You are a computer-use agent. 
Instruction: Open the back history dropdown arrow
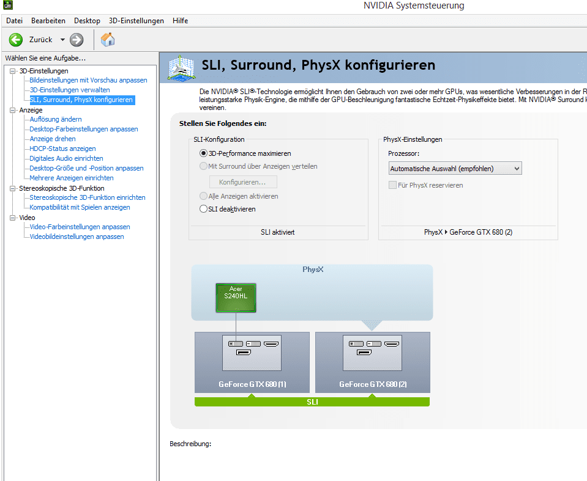62,40
